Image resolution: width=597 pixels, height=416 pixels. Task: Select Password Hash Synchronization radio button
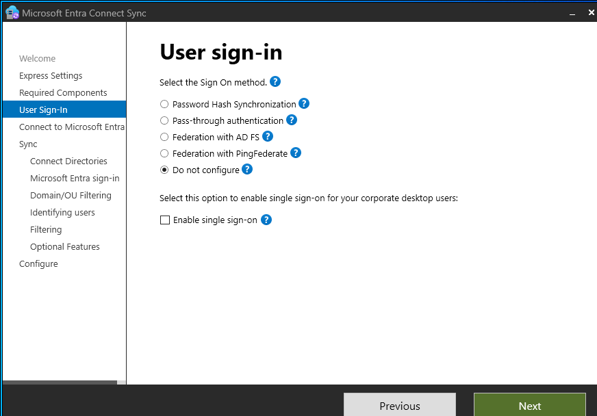[164, 104]
